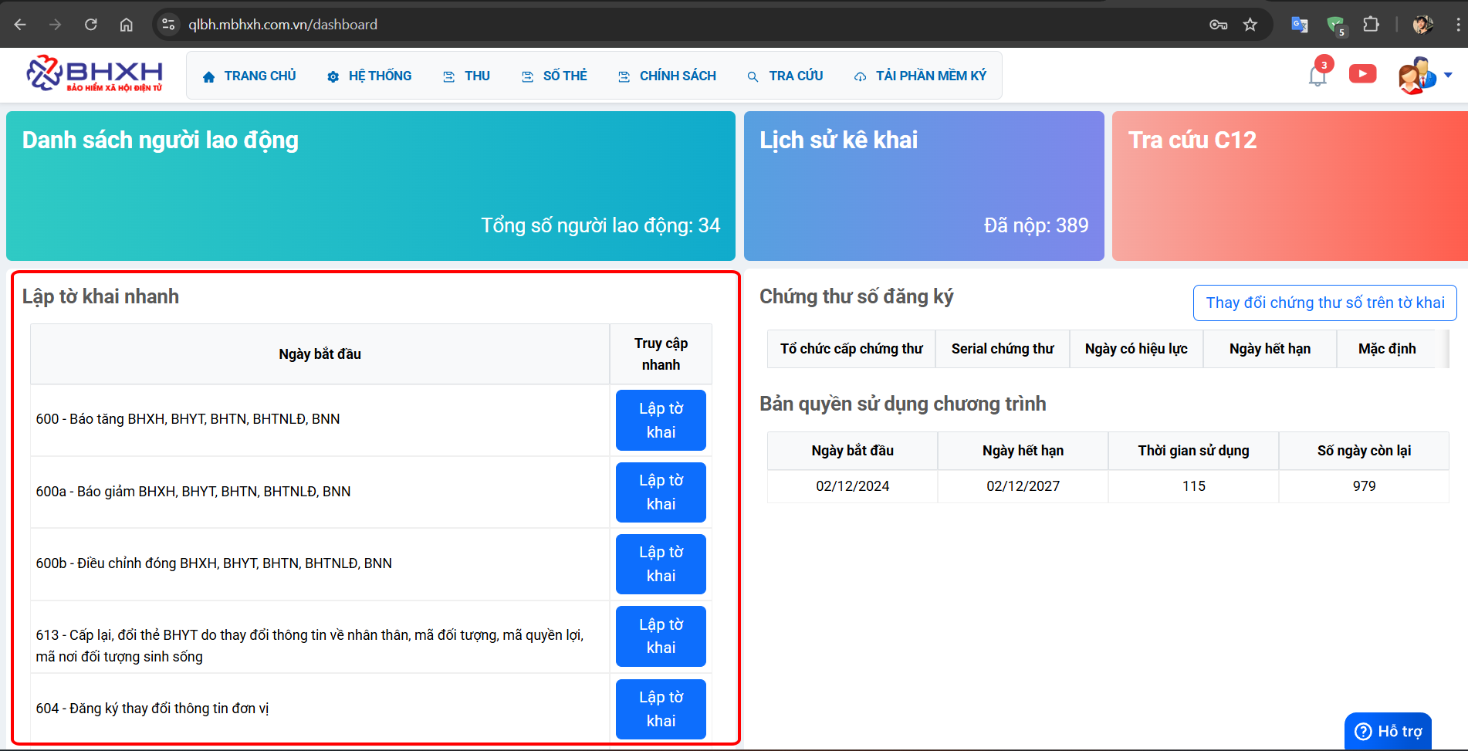Select row 600 - Báo tăng BHXH text
1468x751 pixels.
pos(188,419)
